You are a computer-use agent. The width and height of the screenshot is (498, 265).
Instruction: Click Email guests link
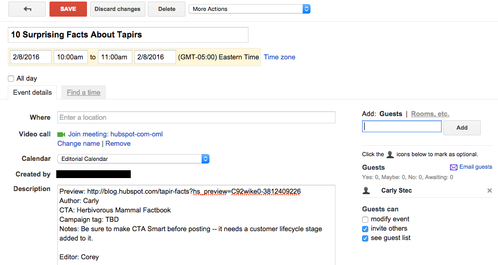476,167
